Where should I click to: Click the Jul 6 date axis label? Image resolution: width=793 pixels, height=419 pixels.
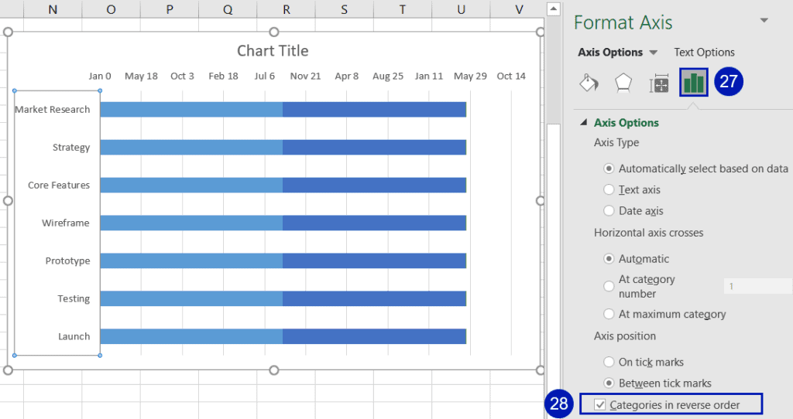(x=265, y=77)
